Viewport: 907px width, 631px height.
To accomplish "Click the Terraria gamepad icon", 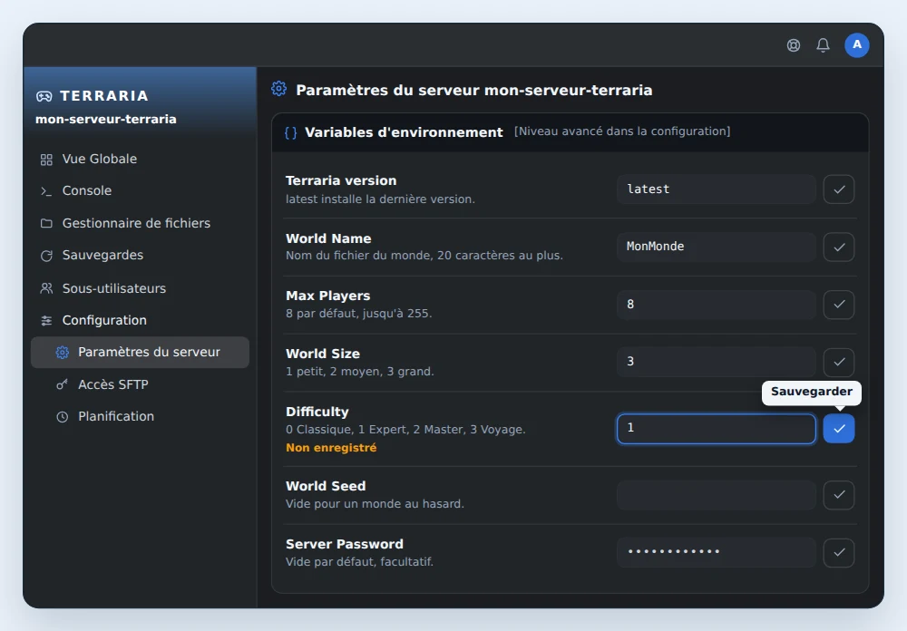I will tap(44, 96).
